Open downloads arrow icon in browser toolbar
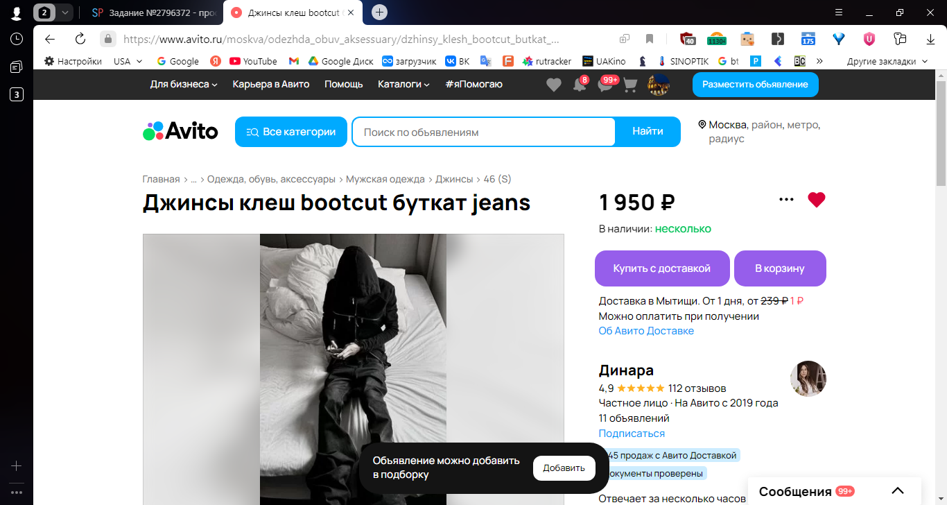Image resolution: width=947 pixels, height=505 pixels. tap(930, 39)
